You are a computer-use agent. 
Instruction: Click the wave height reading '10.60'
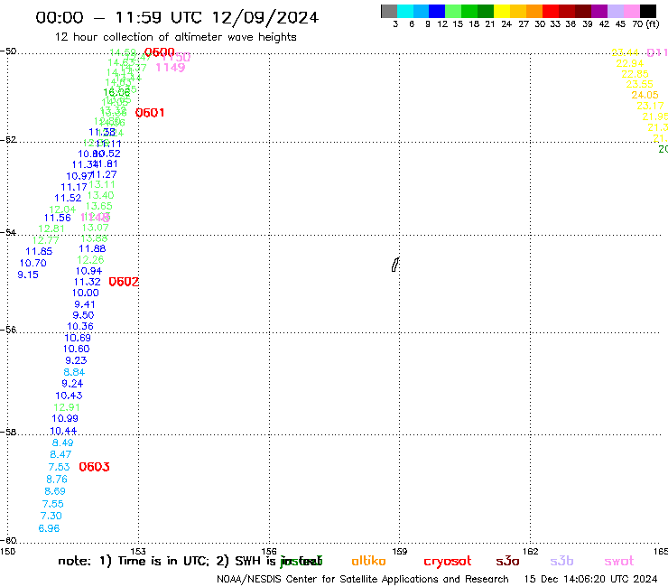(x=76, y=349)
